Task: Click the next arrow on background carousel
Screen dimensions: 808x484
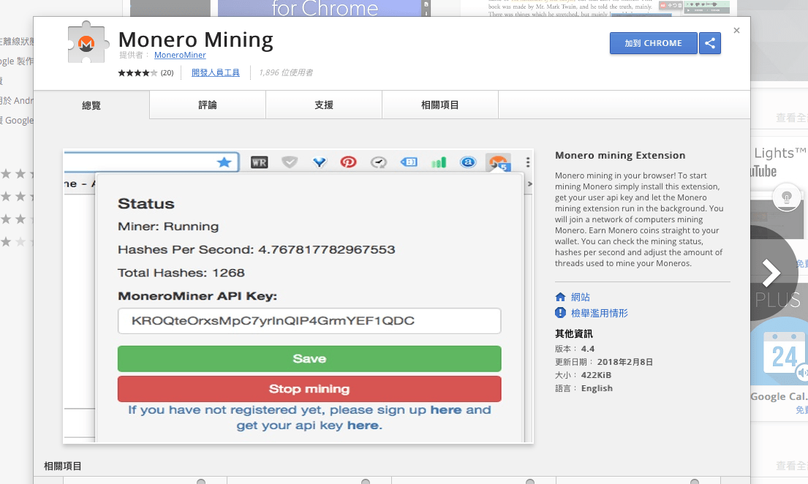Action: click(x=771, y=273)
